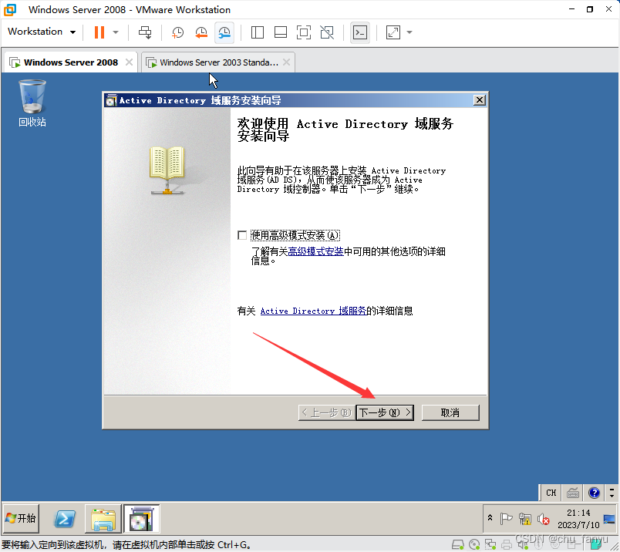Click the disabled Back step button
The image size is (620, 552).
tap(327, 412)
